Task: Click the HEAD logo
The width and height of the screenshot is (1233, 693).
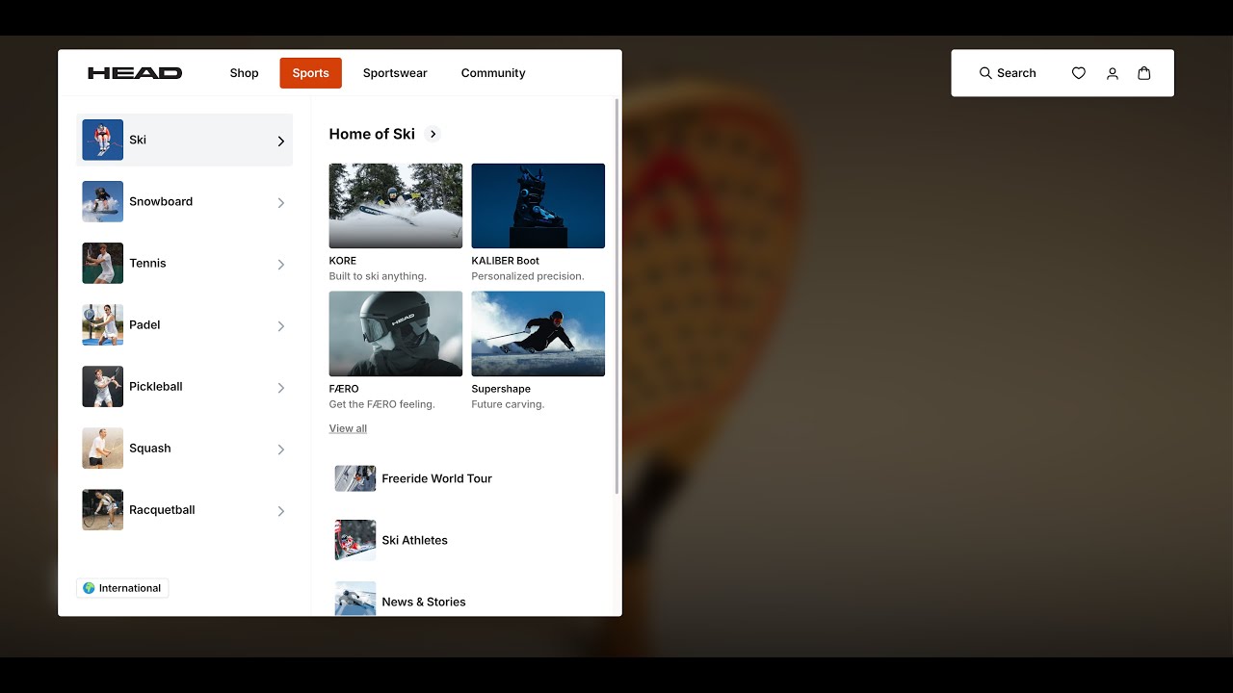Action: pyautogui.click(x=135, y=73)
